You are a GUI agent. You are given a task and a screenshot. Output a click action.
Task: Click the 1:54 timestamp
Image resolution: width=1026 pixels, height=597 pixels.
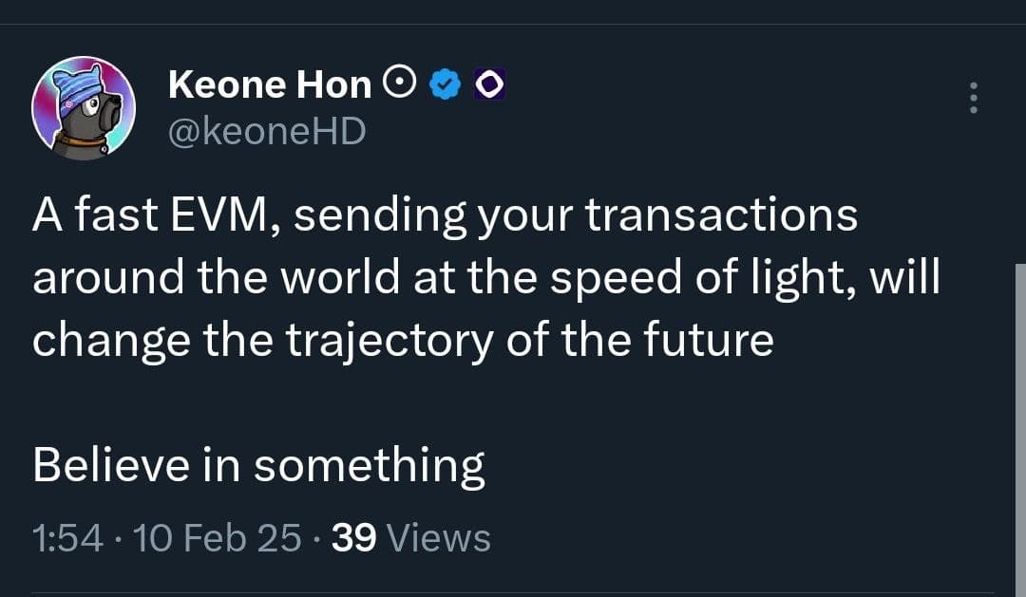66,538
